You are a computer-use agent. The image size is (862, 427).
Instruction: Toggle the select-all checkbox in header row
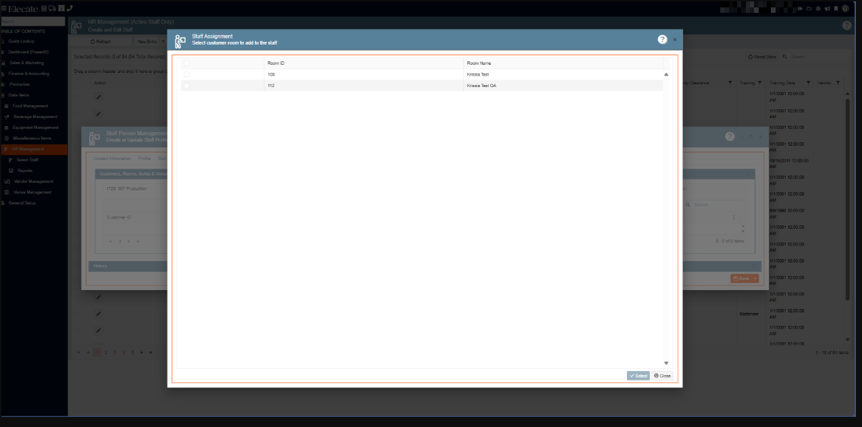pos(187,63)
